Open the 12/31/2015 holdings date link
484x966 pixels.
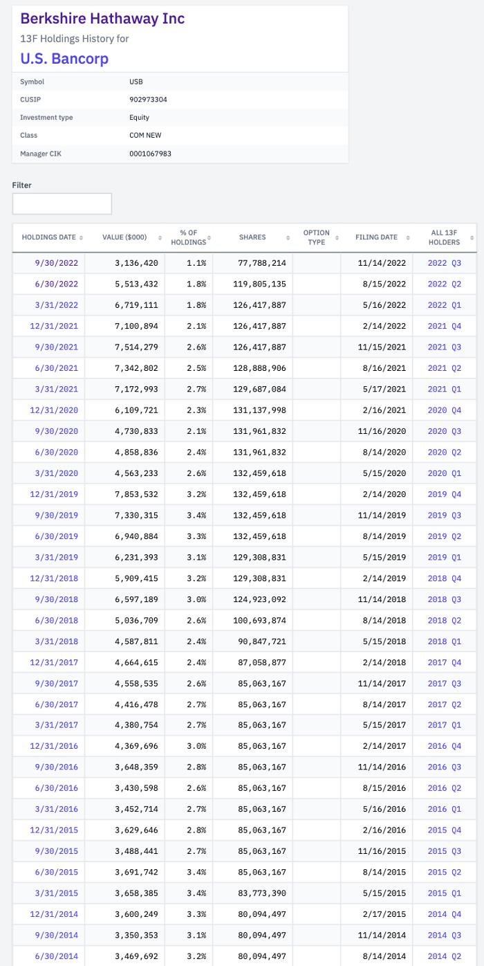point(54,830)
